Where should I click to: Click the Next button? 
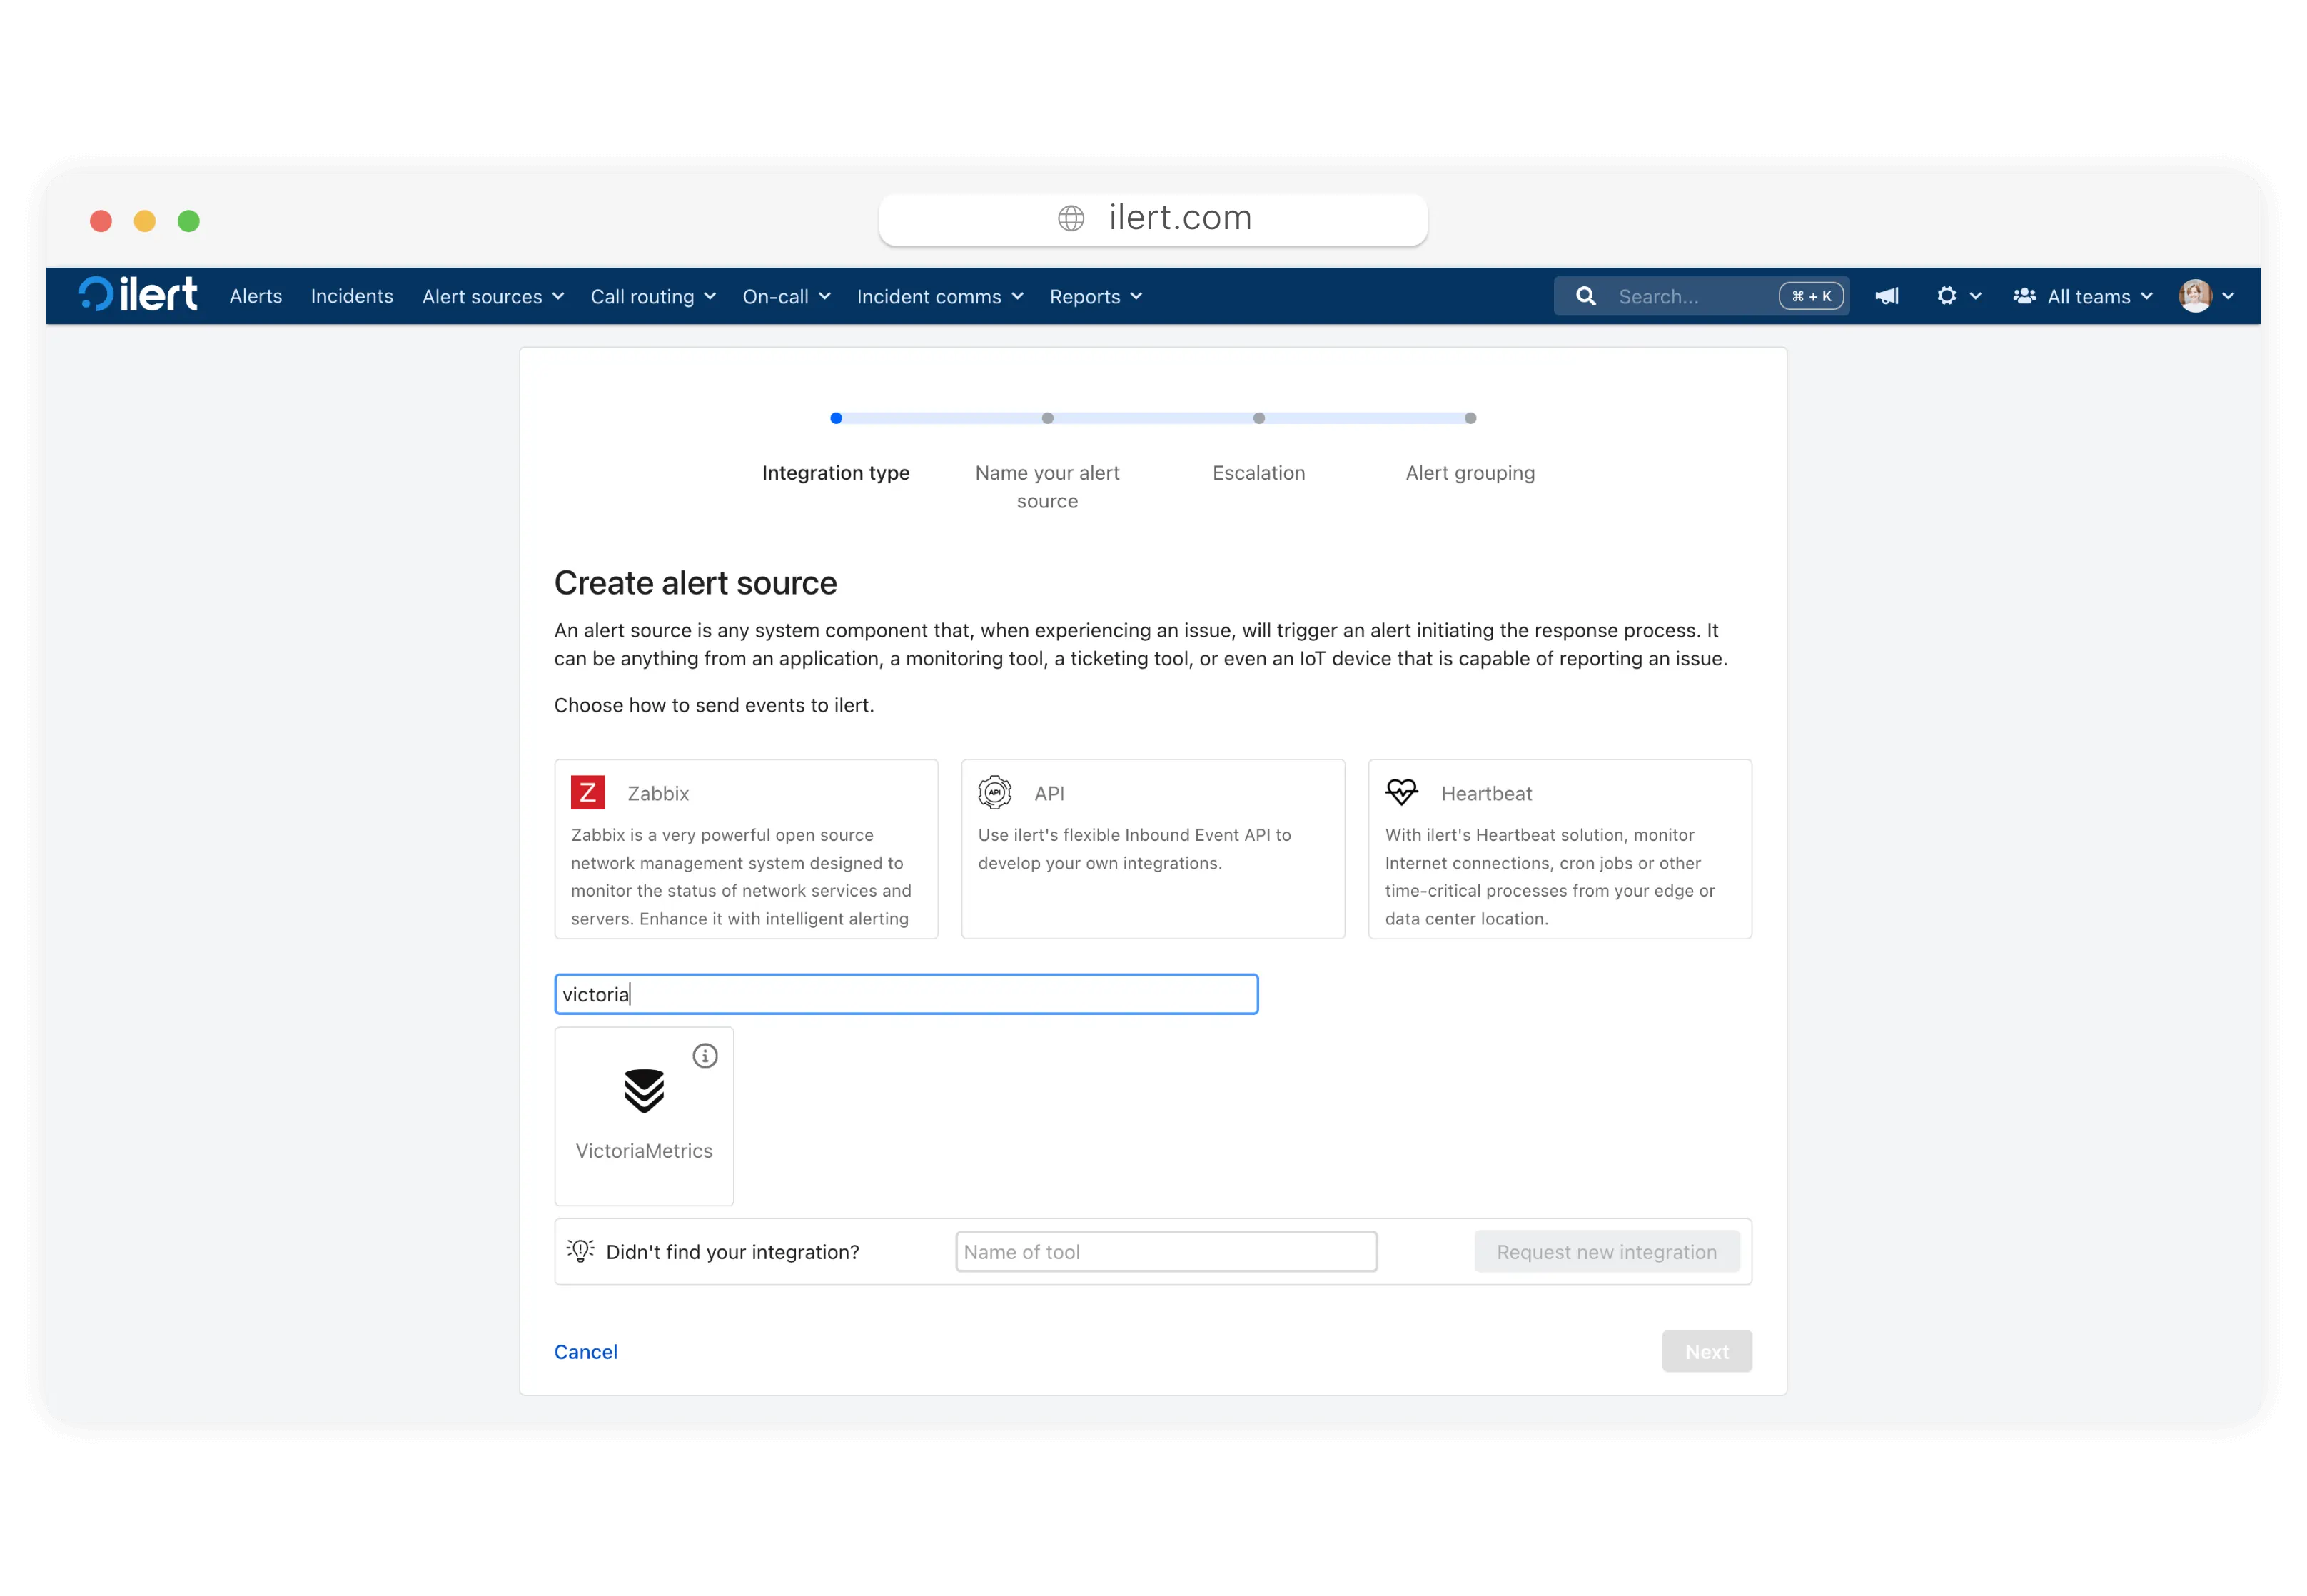[x=1707, y=1351]
